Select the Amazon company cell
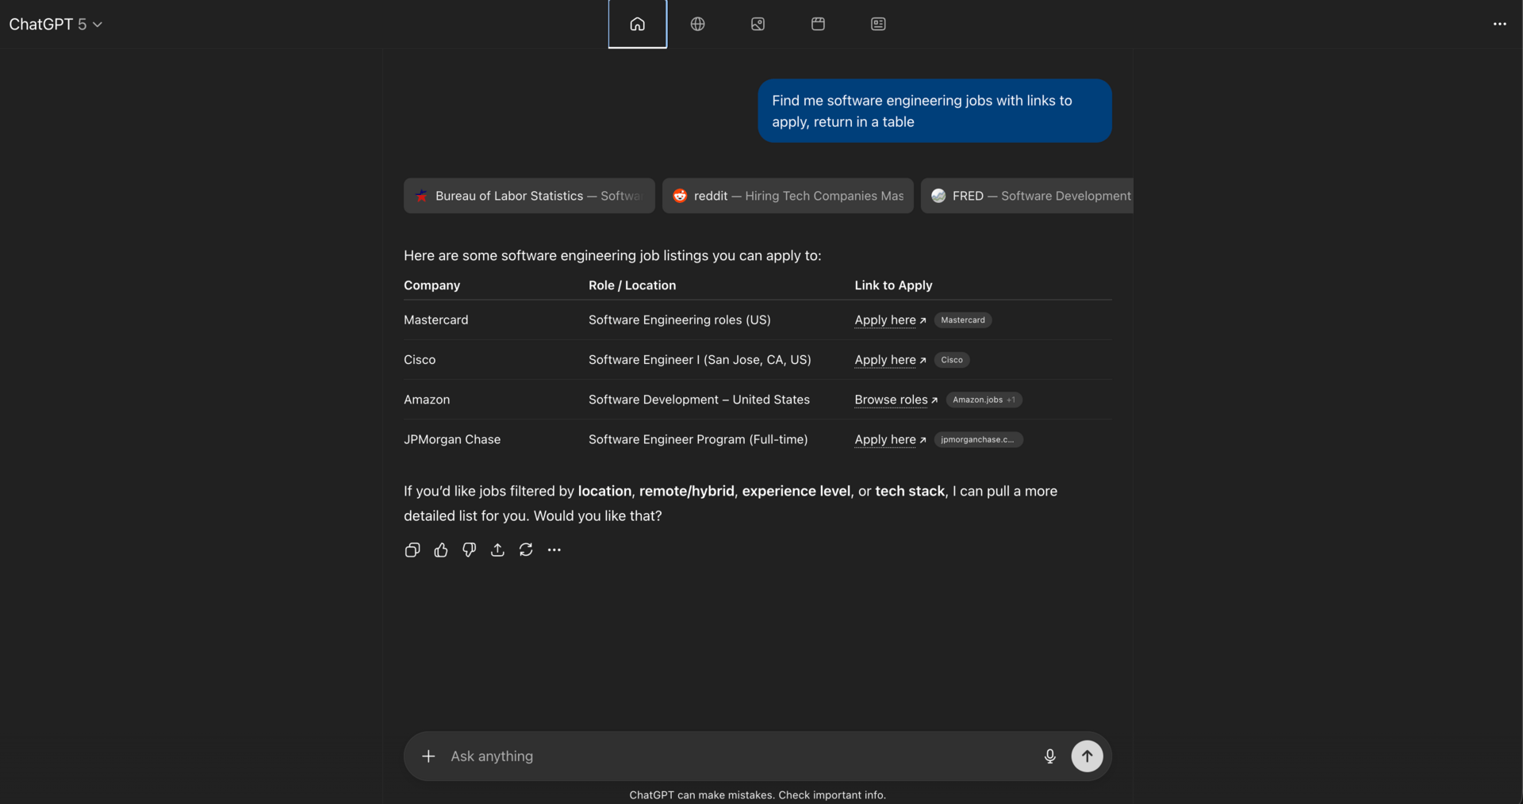The image size is (1523, 804). click(x=427, y=400)
